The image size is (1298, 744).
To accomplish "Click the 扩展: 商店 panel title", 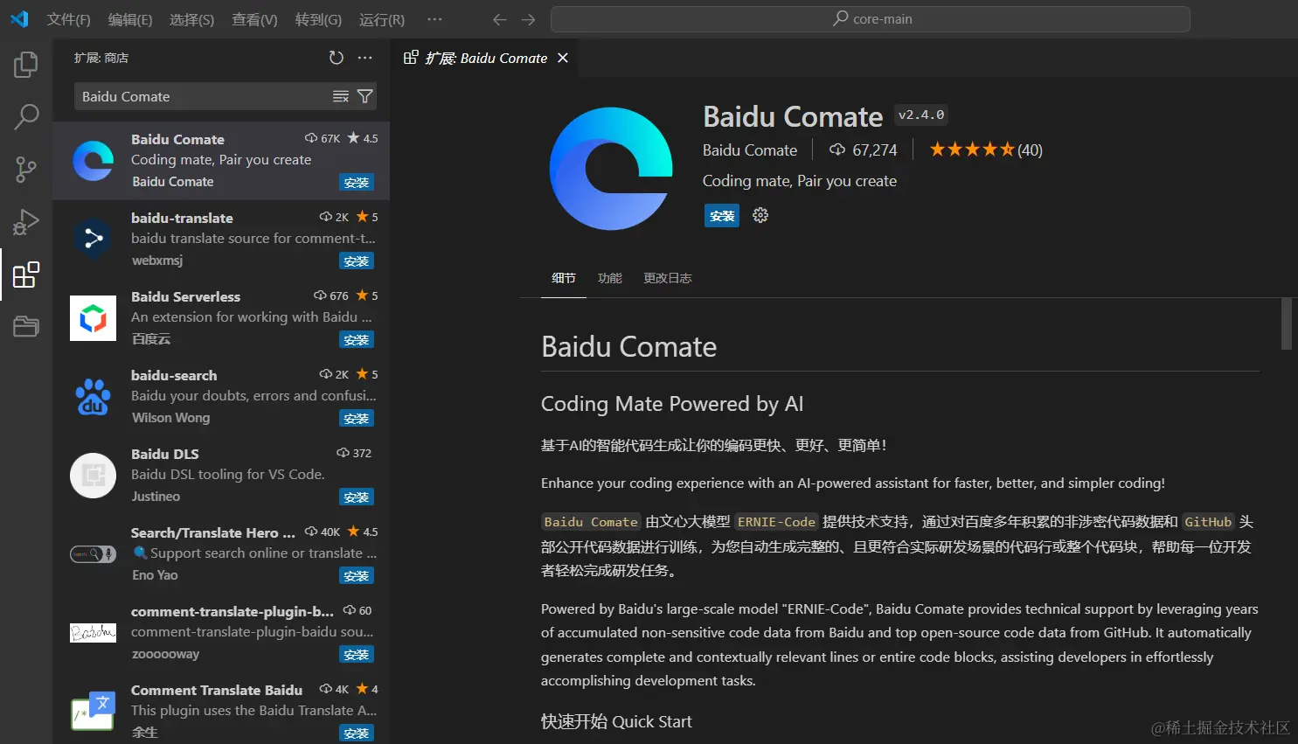I will point(101,58).
